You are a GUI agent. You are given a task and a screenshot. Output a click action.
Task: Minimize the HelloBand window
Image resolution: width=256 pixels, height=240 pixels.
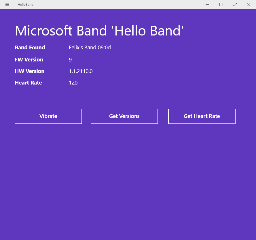tap(207, 5)
